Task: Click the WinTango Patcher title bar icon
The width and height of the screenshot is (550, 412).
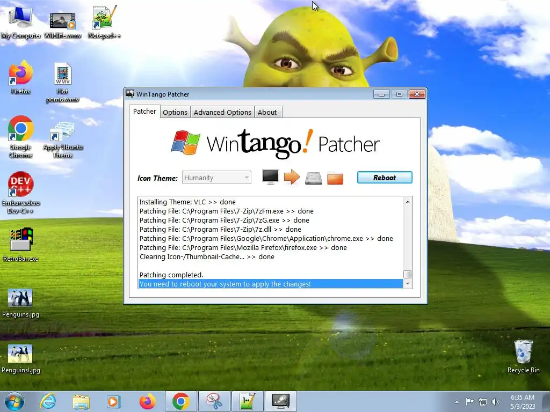Action: pos(130,94)
